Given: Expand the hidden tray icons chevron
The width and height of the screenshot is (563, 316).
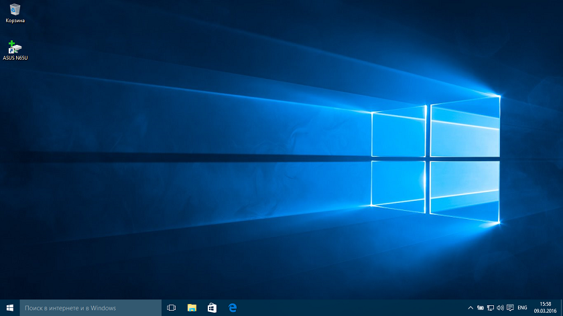Looking at the screenshot, I should tap(471, 308).
